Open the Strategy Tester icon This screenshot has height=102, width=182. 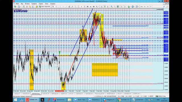click(37, 7)
